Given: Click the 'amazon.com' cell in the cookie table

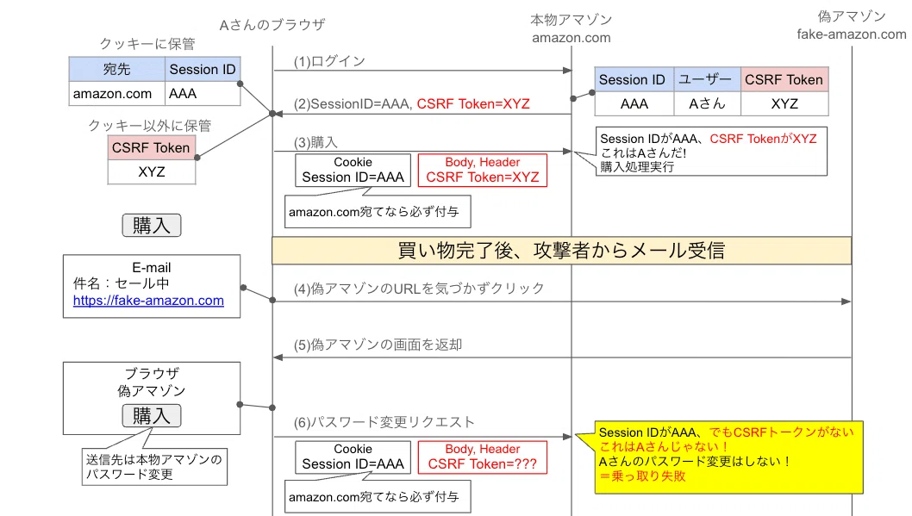Looking at the screenshot, I should coord(117,94).
